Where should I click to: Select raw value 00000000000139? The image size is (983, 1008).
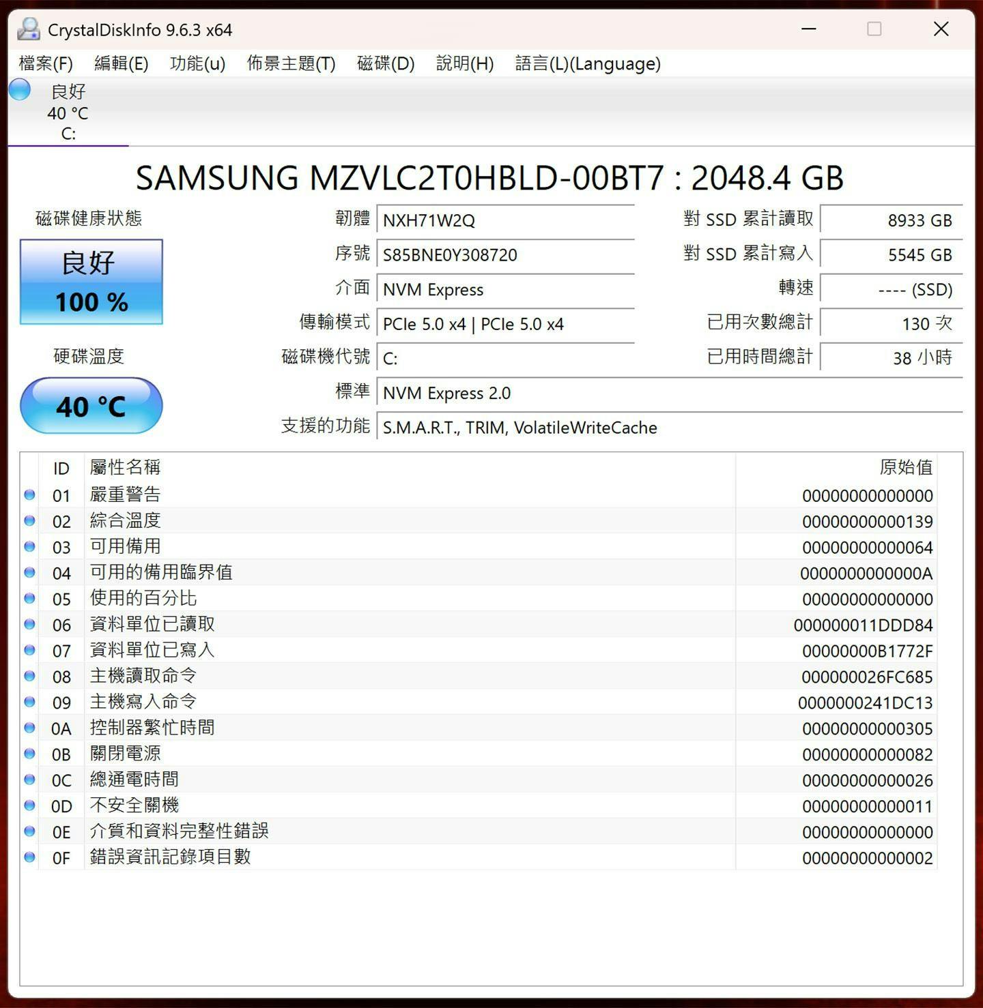coord(867,522)
